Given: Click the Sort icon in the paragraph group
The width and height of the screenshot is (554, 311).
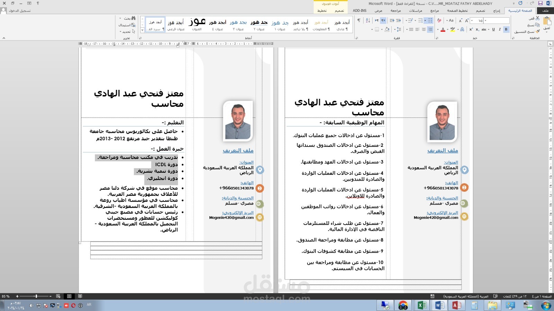Looking at the screenshot, I should [x=368, y=20].
